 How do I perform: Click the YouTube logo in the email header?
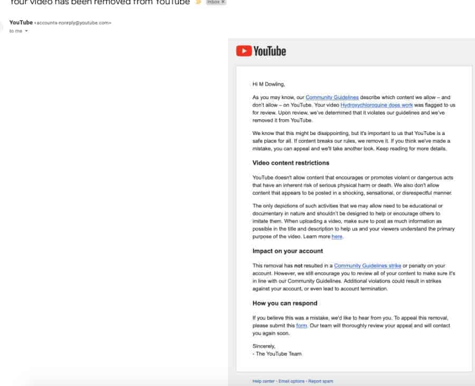pos(261,51)
